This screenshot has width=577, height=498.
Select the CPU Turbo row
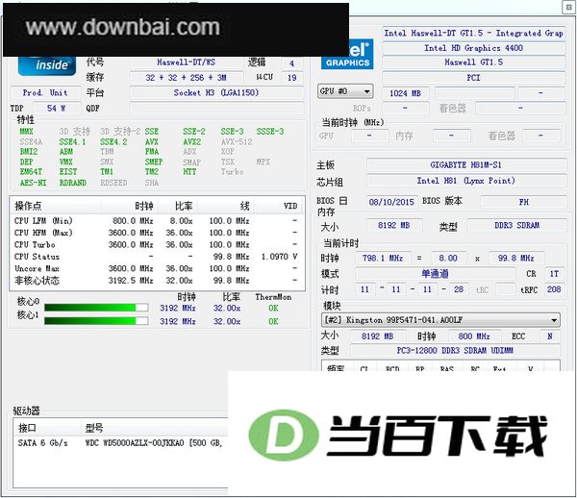coord(156,245)
